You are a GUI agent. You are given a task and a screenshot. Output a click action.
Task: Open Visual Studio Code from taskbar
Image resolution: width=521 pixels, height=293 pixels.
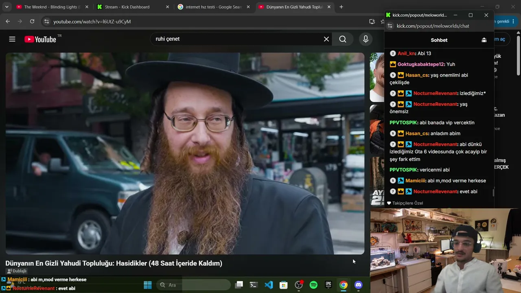(269, 285)
